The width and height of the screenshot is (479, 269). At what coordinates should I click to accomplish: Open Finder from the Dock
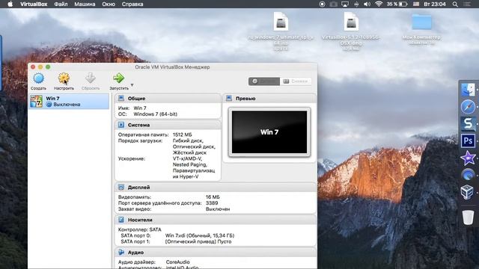point(468,90)
